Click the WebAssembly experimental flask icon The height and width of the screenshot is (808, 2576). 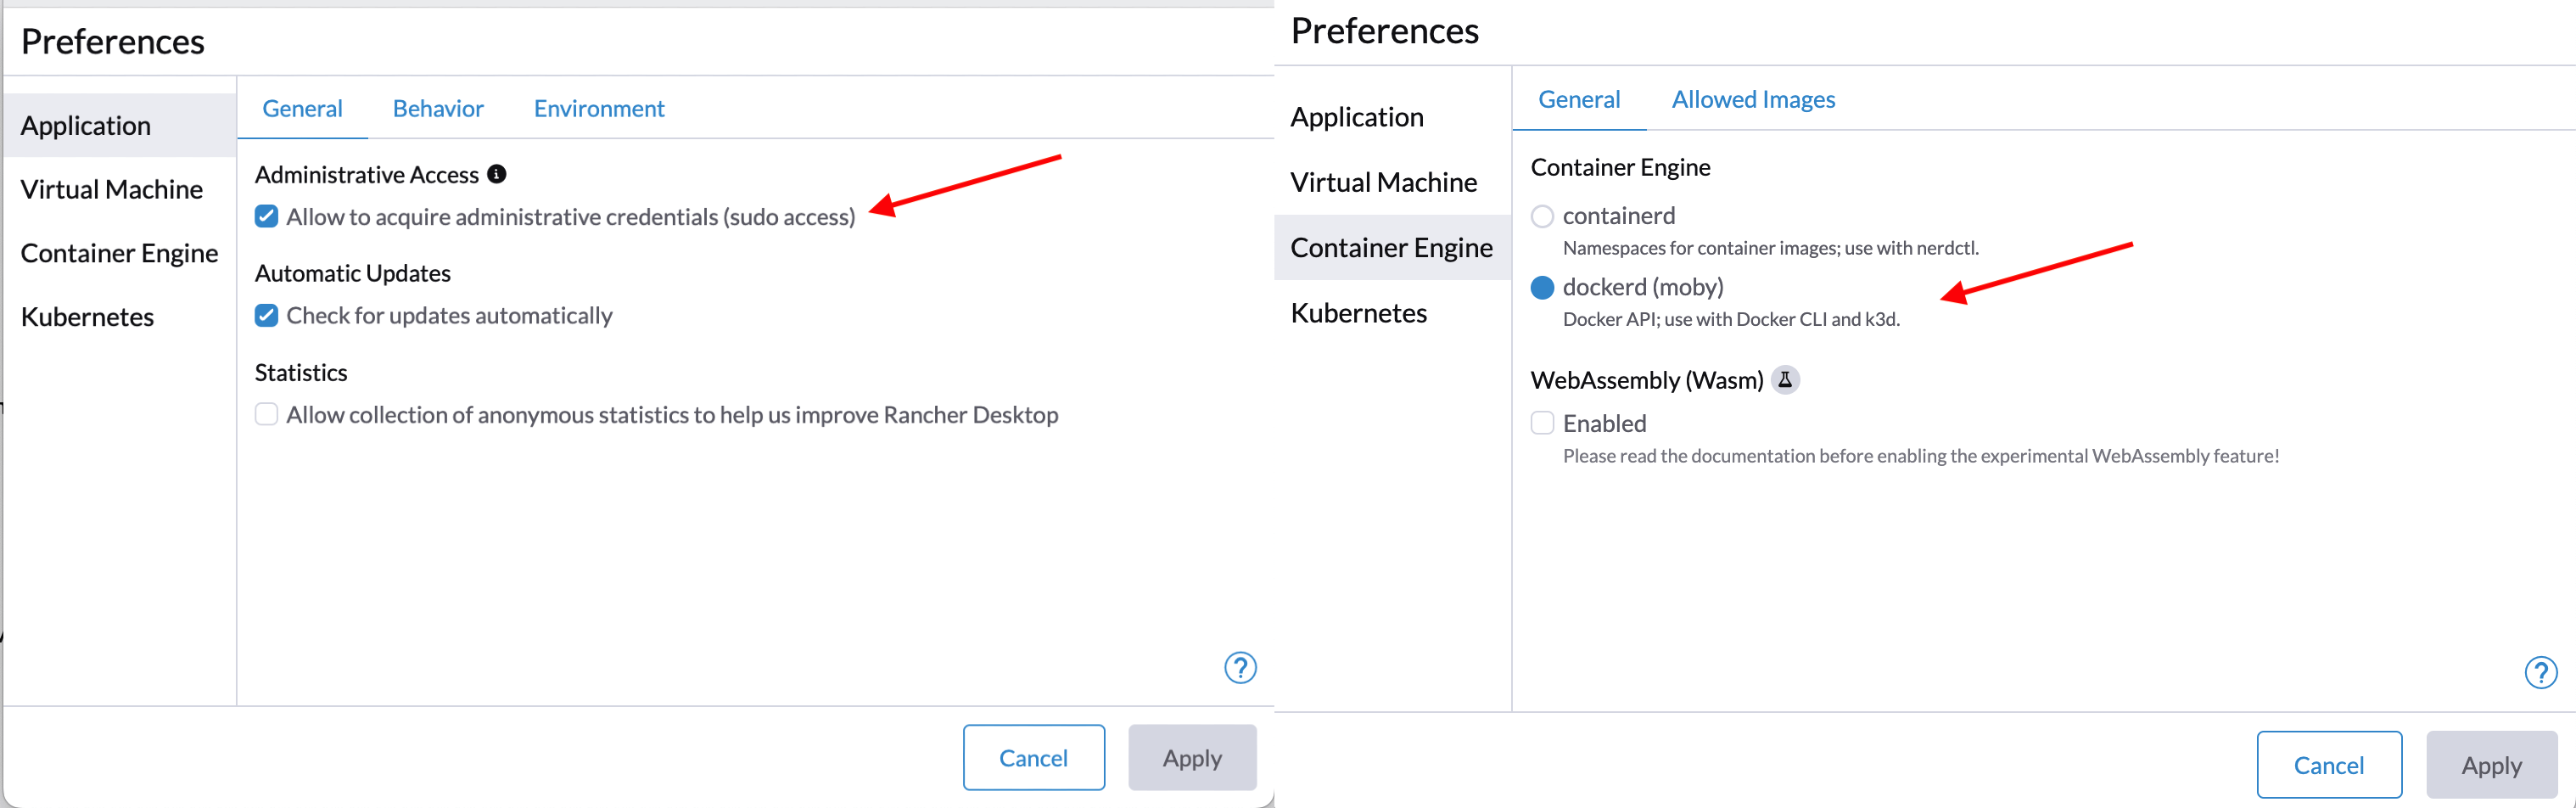1785,380
